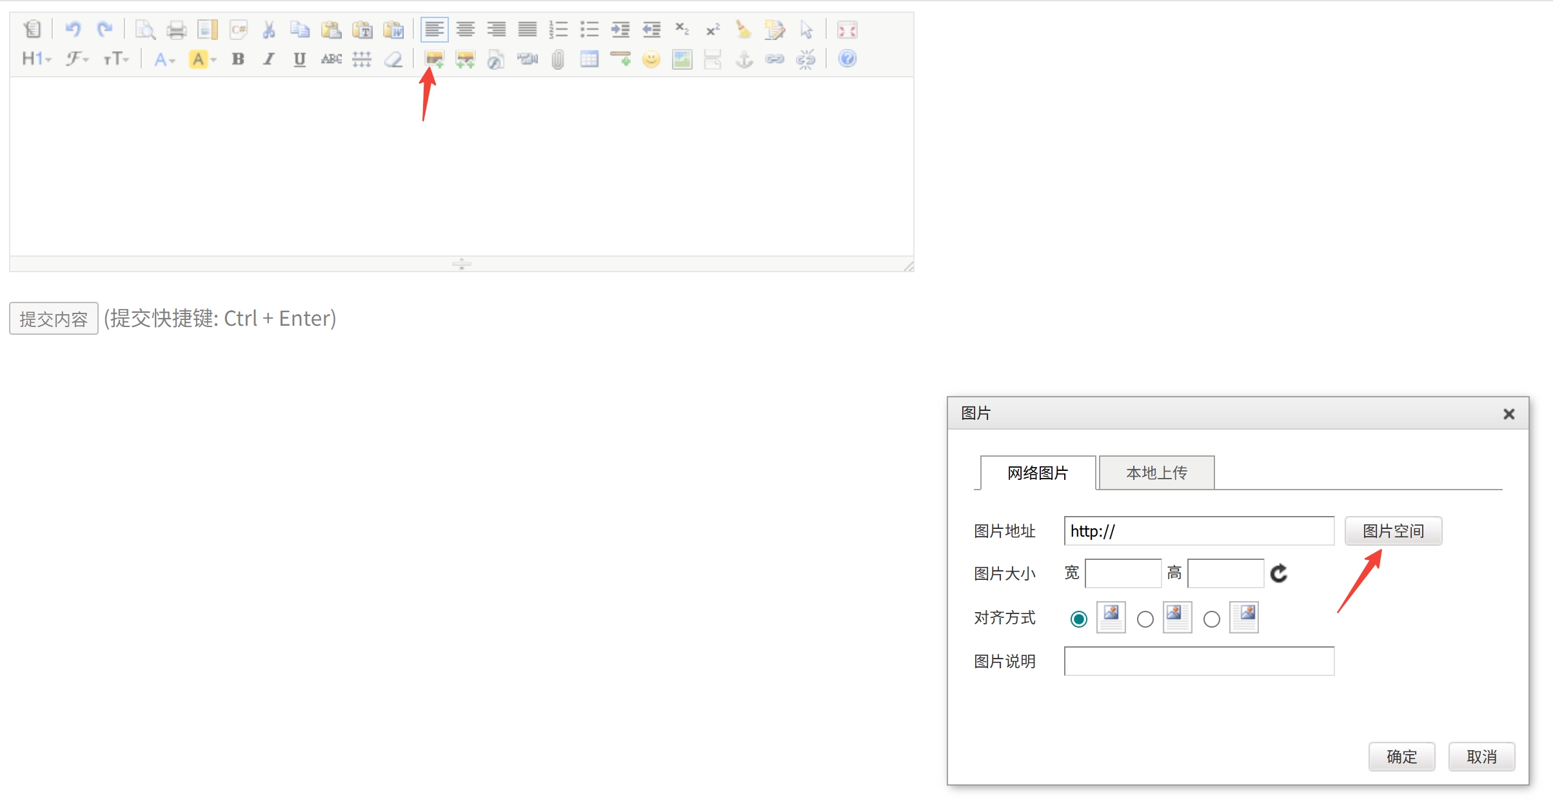Center align text

(x=466, y=30)
